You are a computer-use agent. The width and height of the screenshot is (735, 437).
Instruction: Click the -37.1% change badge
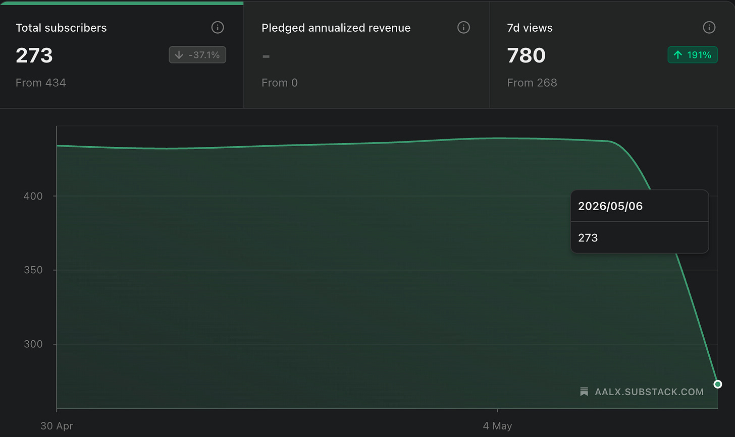(x=197, y=55)
